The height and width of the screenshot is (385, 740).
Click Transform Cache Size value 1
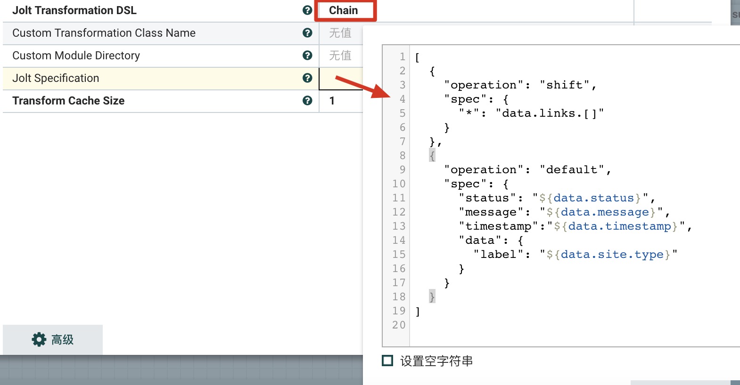click(x=332, y=101)
